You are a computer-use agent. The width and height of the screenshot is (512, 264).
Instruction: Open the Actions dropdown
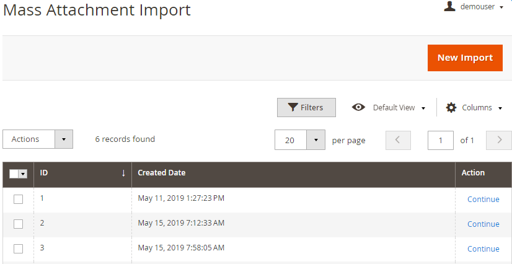pos(38,139)
